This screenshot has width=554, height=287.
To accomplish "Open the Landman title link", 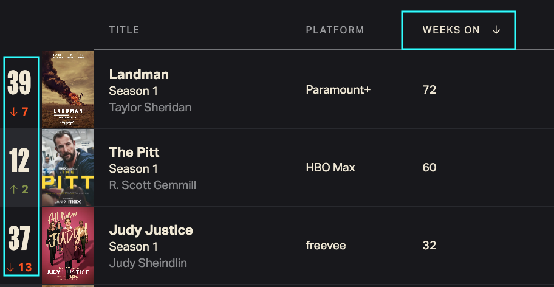I will [x=138, y=74].
